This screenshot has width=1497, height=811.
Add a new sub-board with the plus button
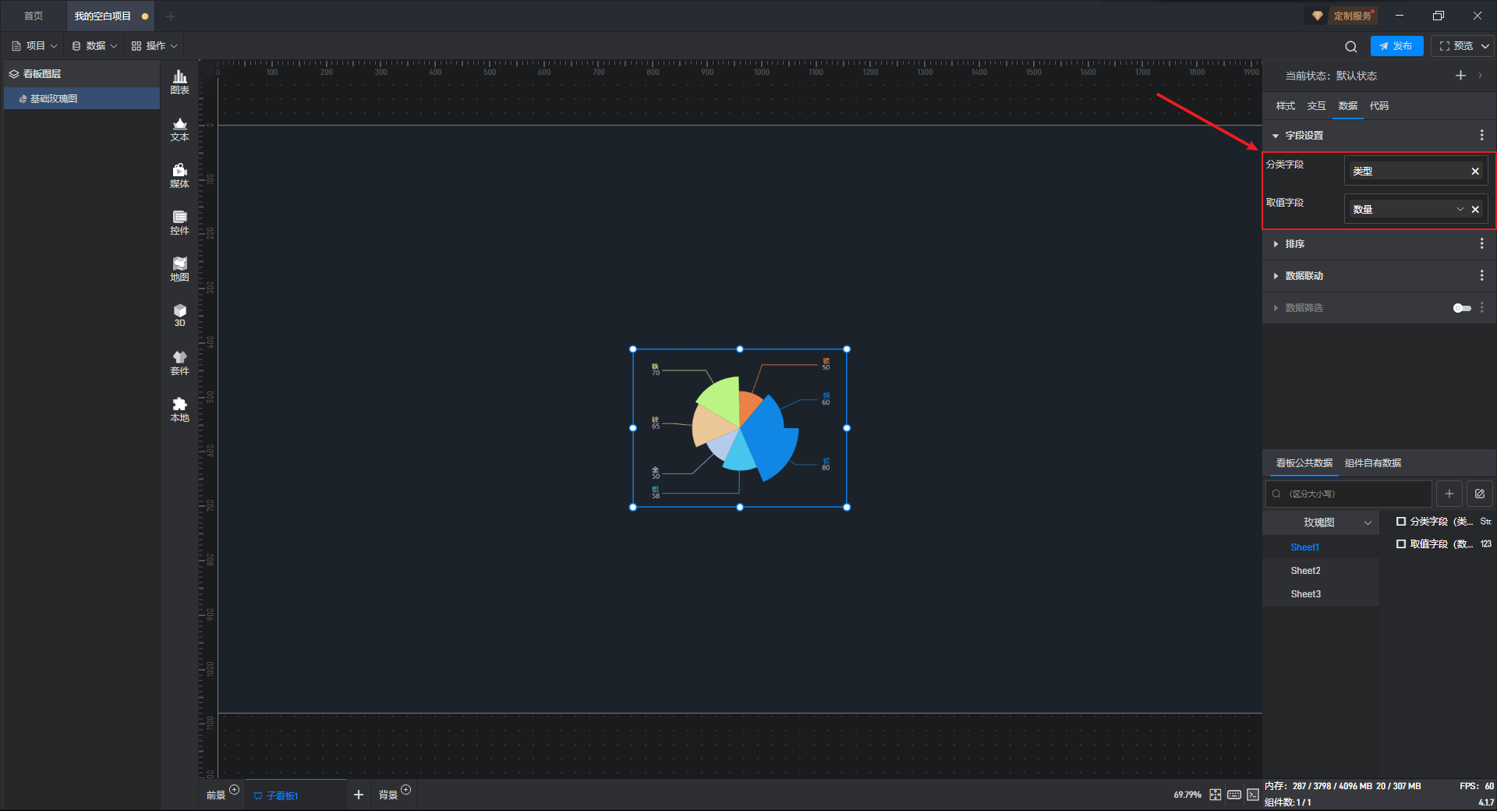tap(359, 795)
